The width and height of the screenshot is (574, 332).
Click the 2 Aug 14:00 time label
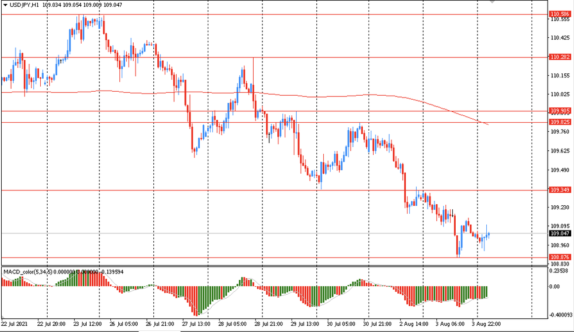(414, 324)
